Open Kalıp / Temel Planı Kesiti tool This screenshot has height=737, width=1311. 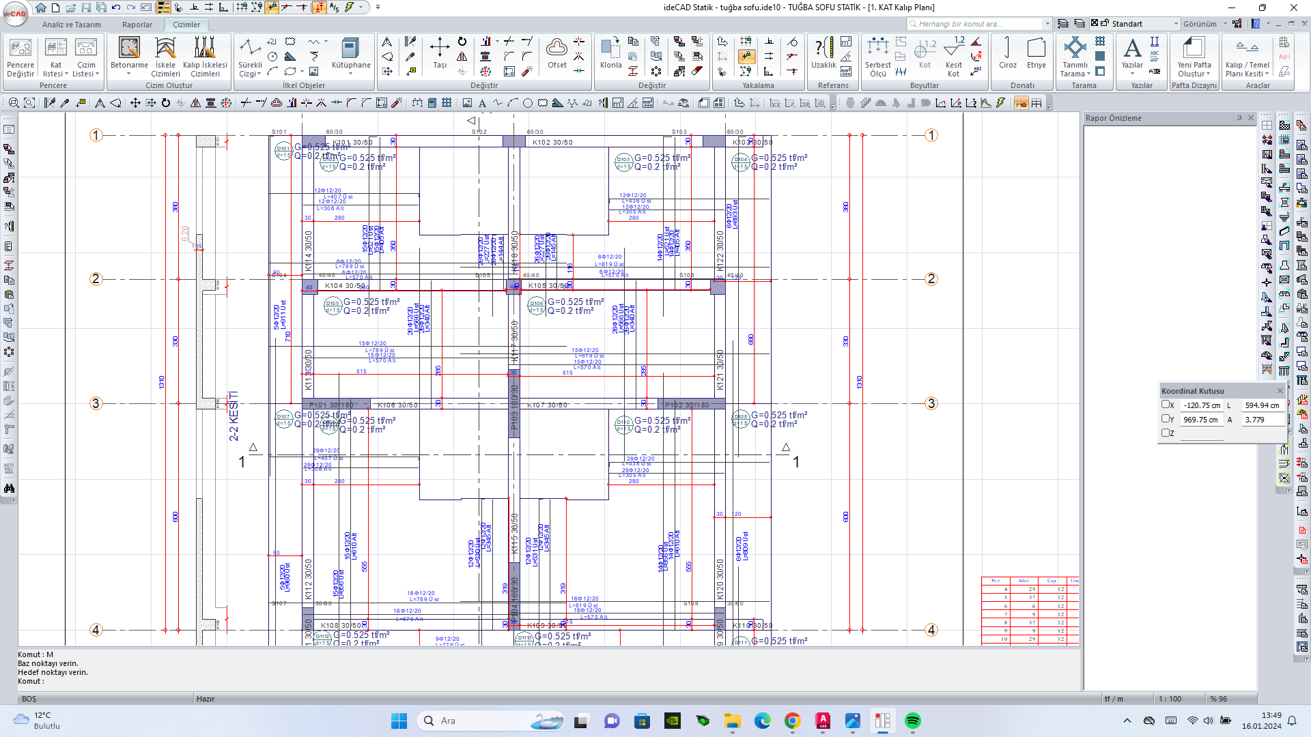click(1247, 57)
